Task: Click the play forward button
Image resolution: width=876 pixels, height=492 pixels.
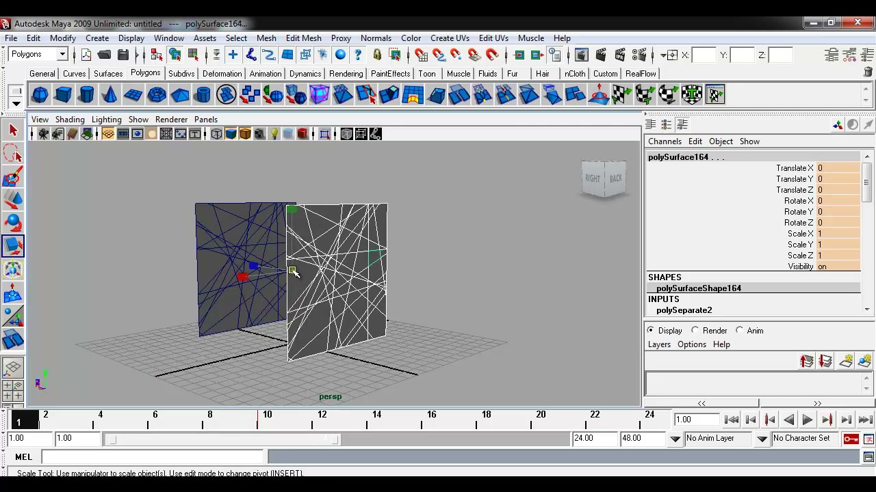Action: coord(808,420)
